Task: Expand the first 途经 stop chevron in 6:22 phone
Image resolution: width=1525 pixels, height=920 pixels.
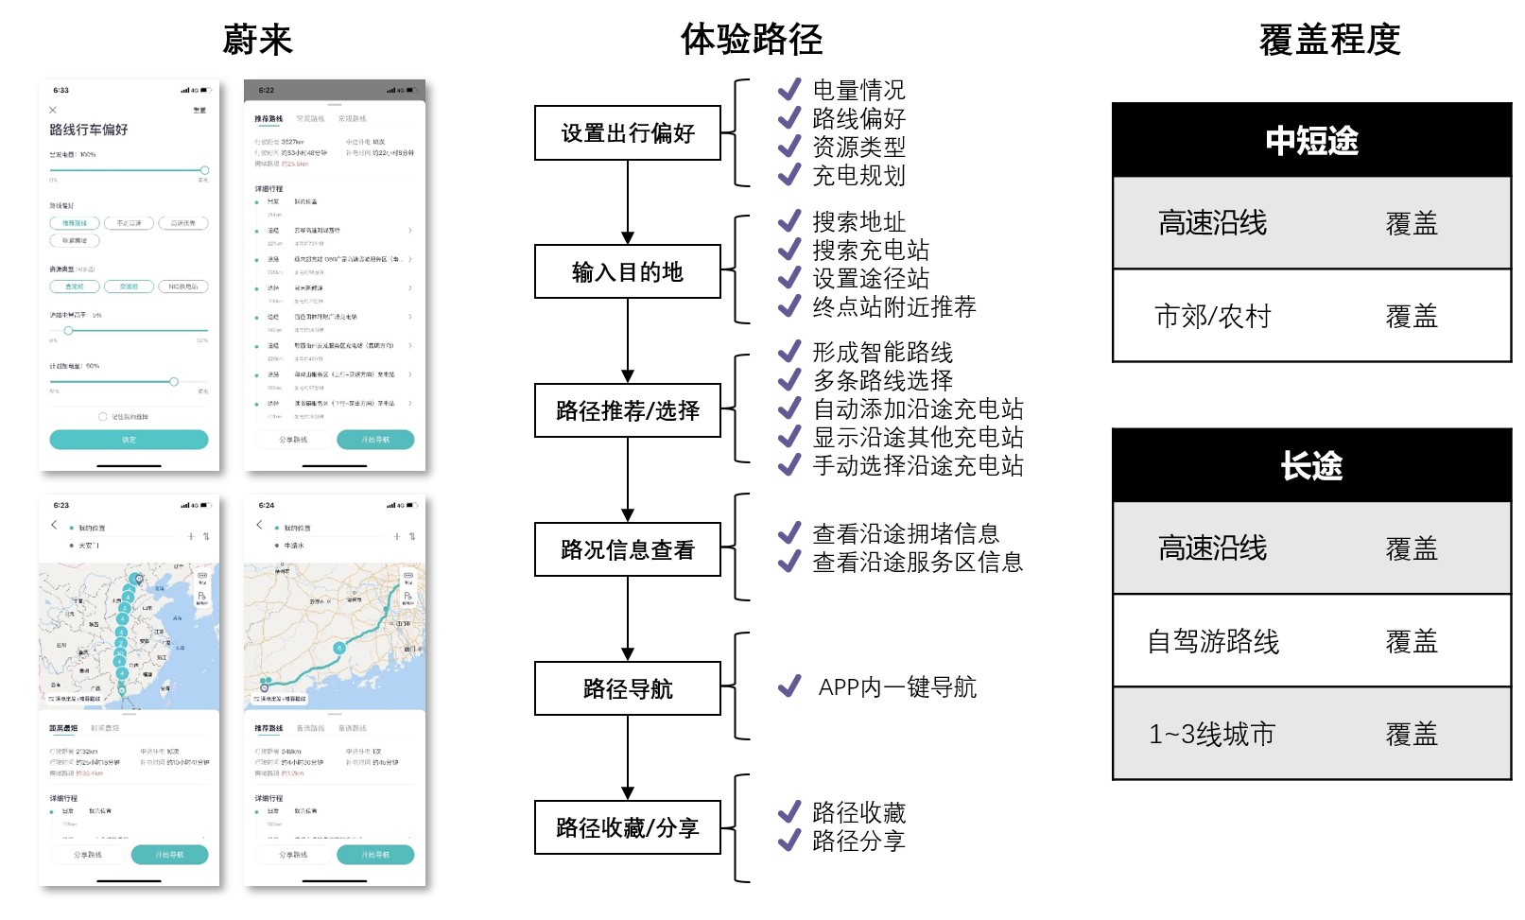Action: click(409, 230)
